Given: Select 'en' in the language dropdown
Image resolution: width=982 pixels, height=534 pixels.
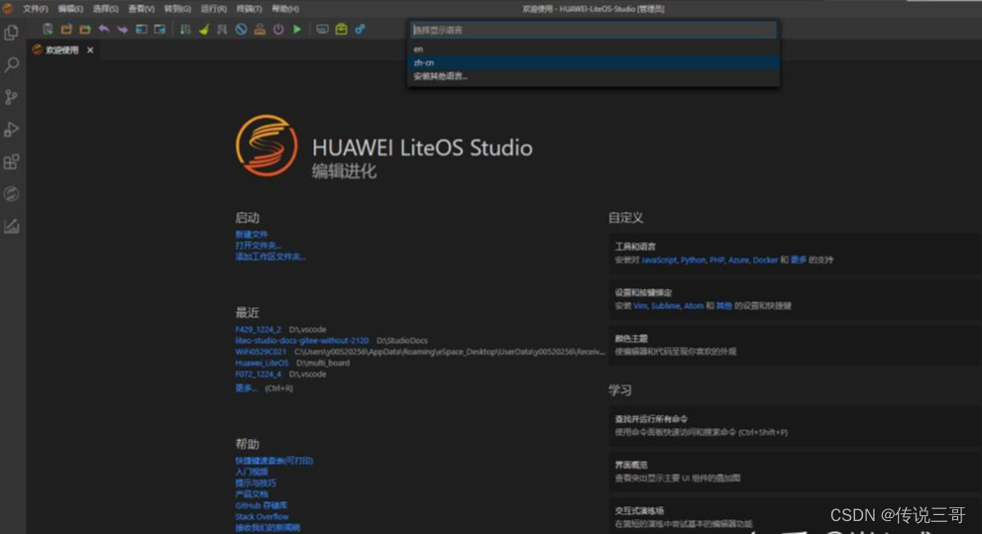Looking at the screenshot, I should tap(594, 49).
